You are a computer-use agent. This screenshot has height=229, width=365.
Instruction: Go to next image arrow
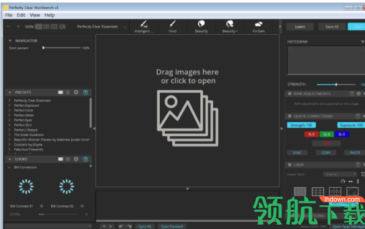click(x=111, y=227)
